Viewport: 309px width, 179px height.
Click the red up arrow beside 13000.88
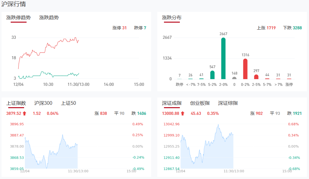183,114
